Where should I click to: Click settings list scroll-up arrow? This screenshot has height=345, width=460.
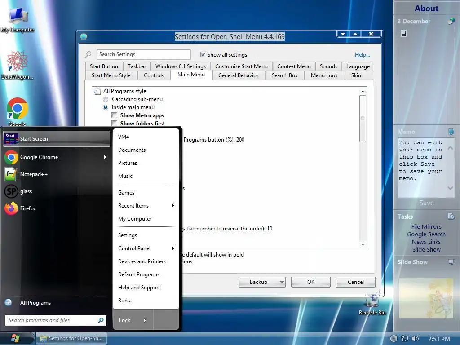click(363, 91)
